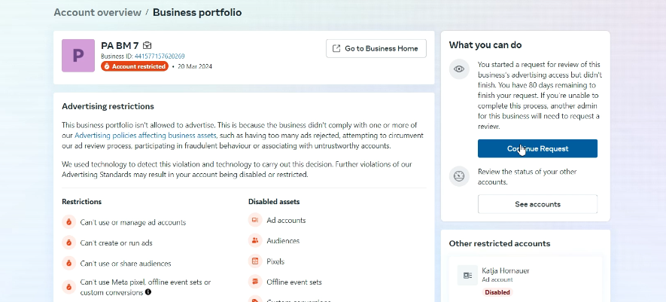Click the See accounts button

coord(537,204)
